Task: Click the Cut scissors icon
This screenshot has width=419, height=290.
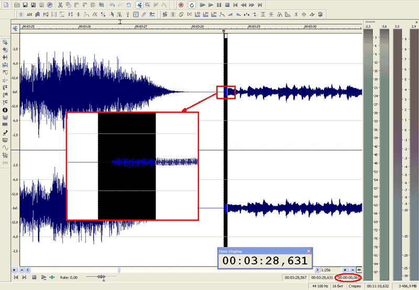Action: [x=61, y=4]
